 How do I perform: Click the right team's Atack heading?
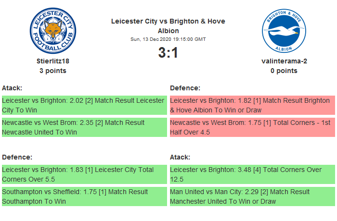[180, 157]
